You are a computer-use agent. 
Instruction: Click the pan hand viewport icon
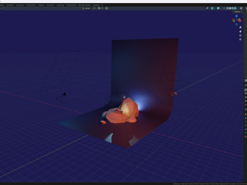pos(240,31)
